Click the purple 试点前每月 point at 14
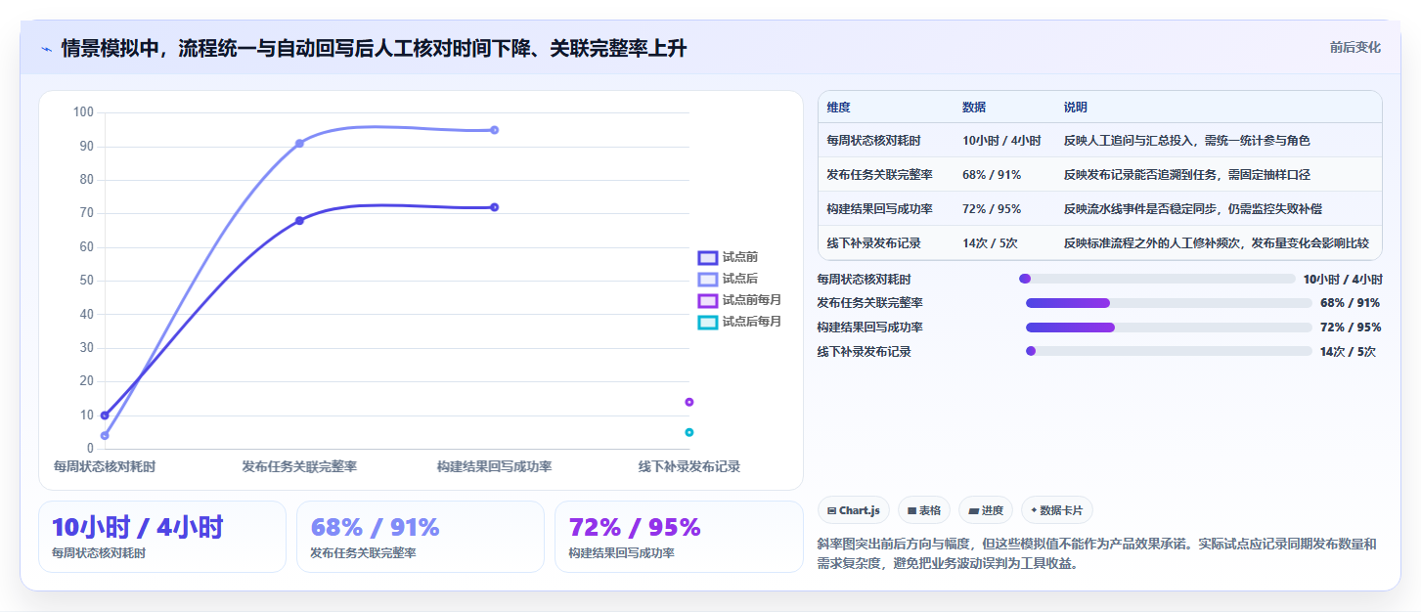The width and height of the screenshot is (1421, 612). (x=689, y=402)
